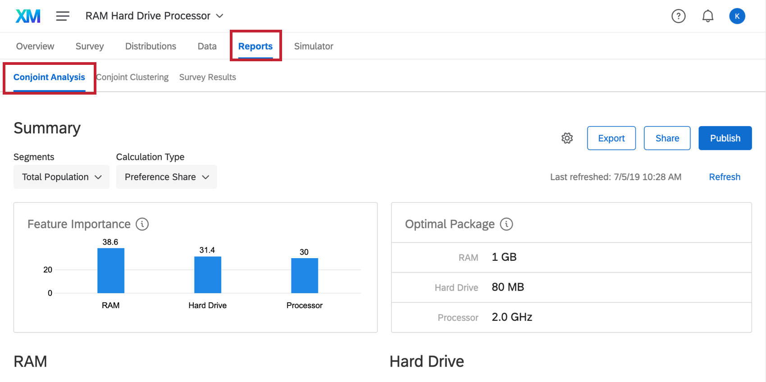
Task: Open the Preference Share calculation dropdown
Action: pos(166,177)
